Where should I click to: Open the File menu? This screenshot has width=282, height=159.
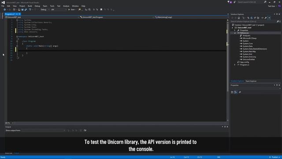coord(3,6)
